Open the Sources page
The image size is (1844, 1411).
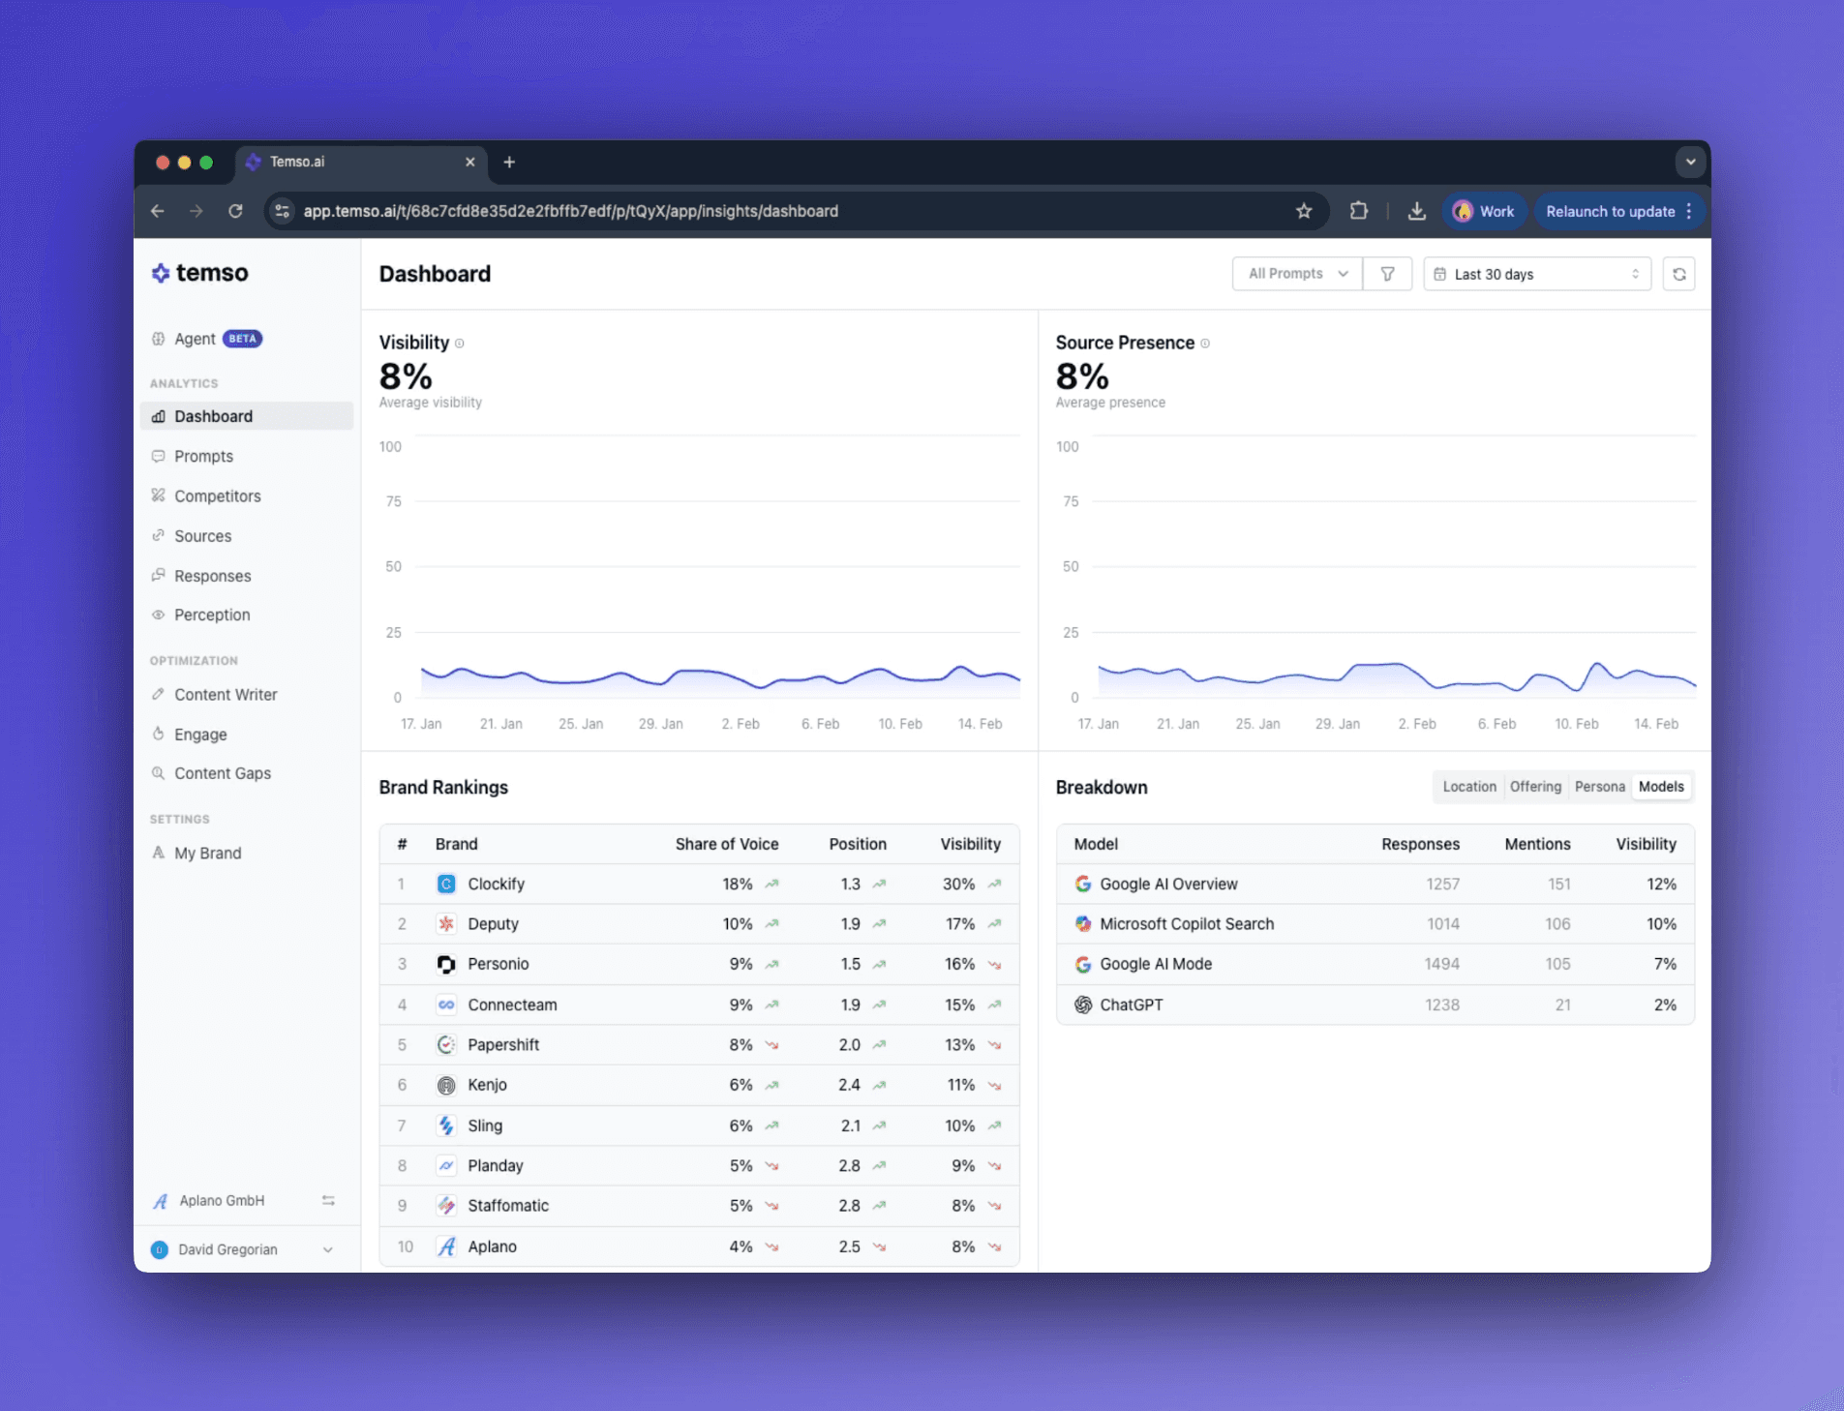[x=202, y=535]
